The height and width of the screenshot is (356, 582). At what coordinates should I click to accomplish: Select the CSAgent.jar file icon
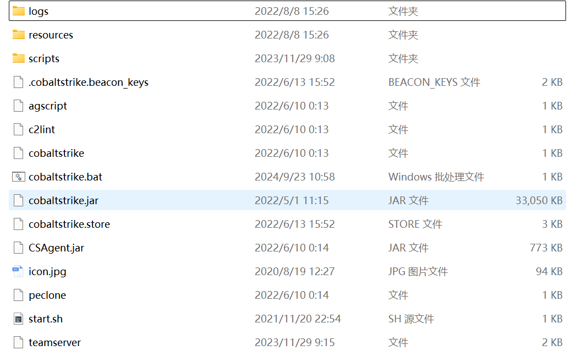coord(19,248)
